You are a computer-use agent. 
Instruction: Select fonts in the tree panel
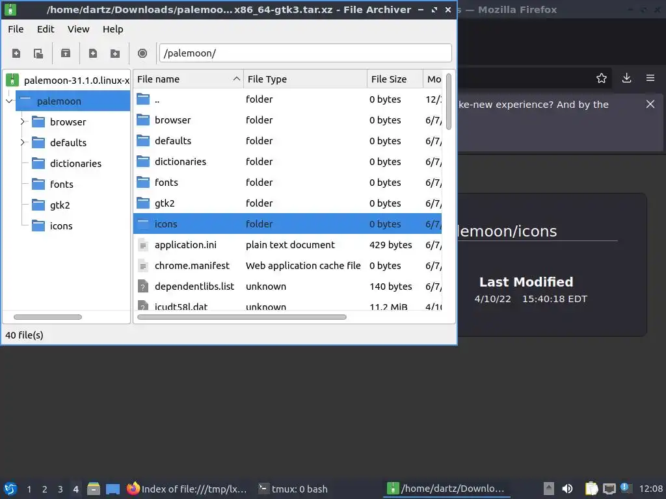click(62, 184)
